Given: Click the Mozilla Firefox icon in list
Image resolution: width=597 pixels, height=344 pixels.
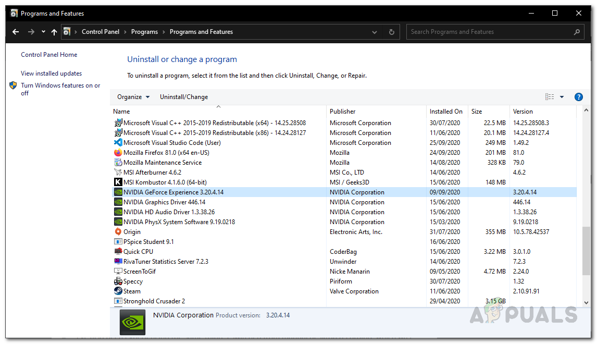Looking at the screenshot, I should coord(118,153).
